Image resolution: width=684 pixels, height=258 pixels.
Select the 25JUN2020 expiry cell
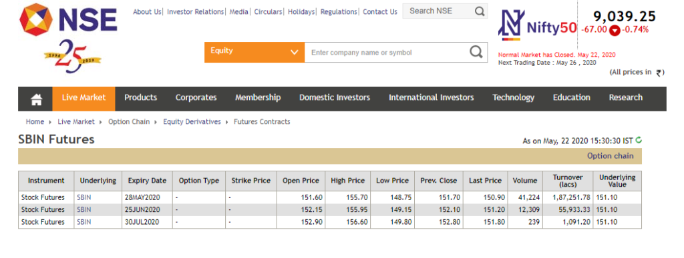[147, 209]
